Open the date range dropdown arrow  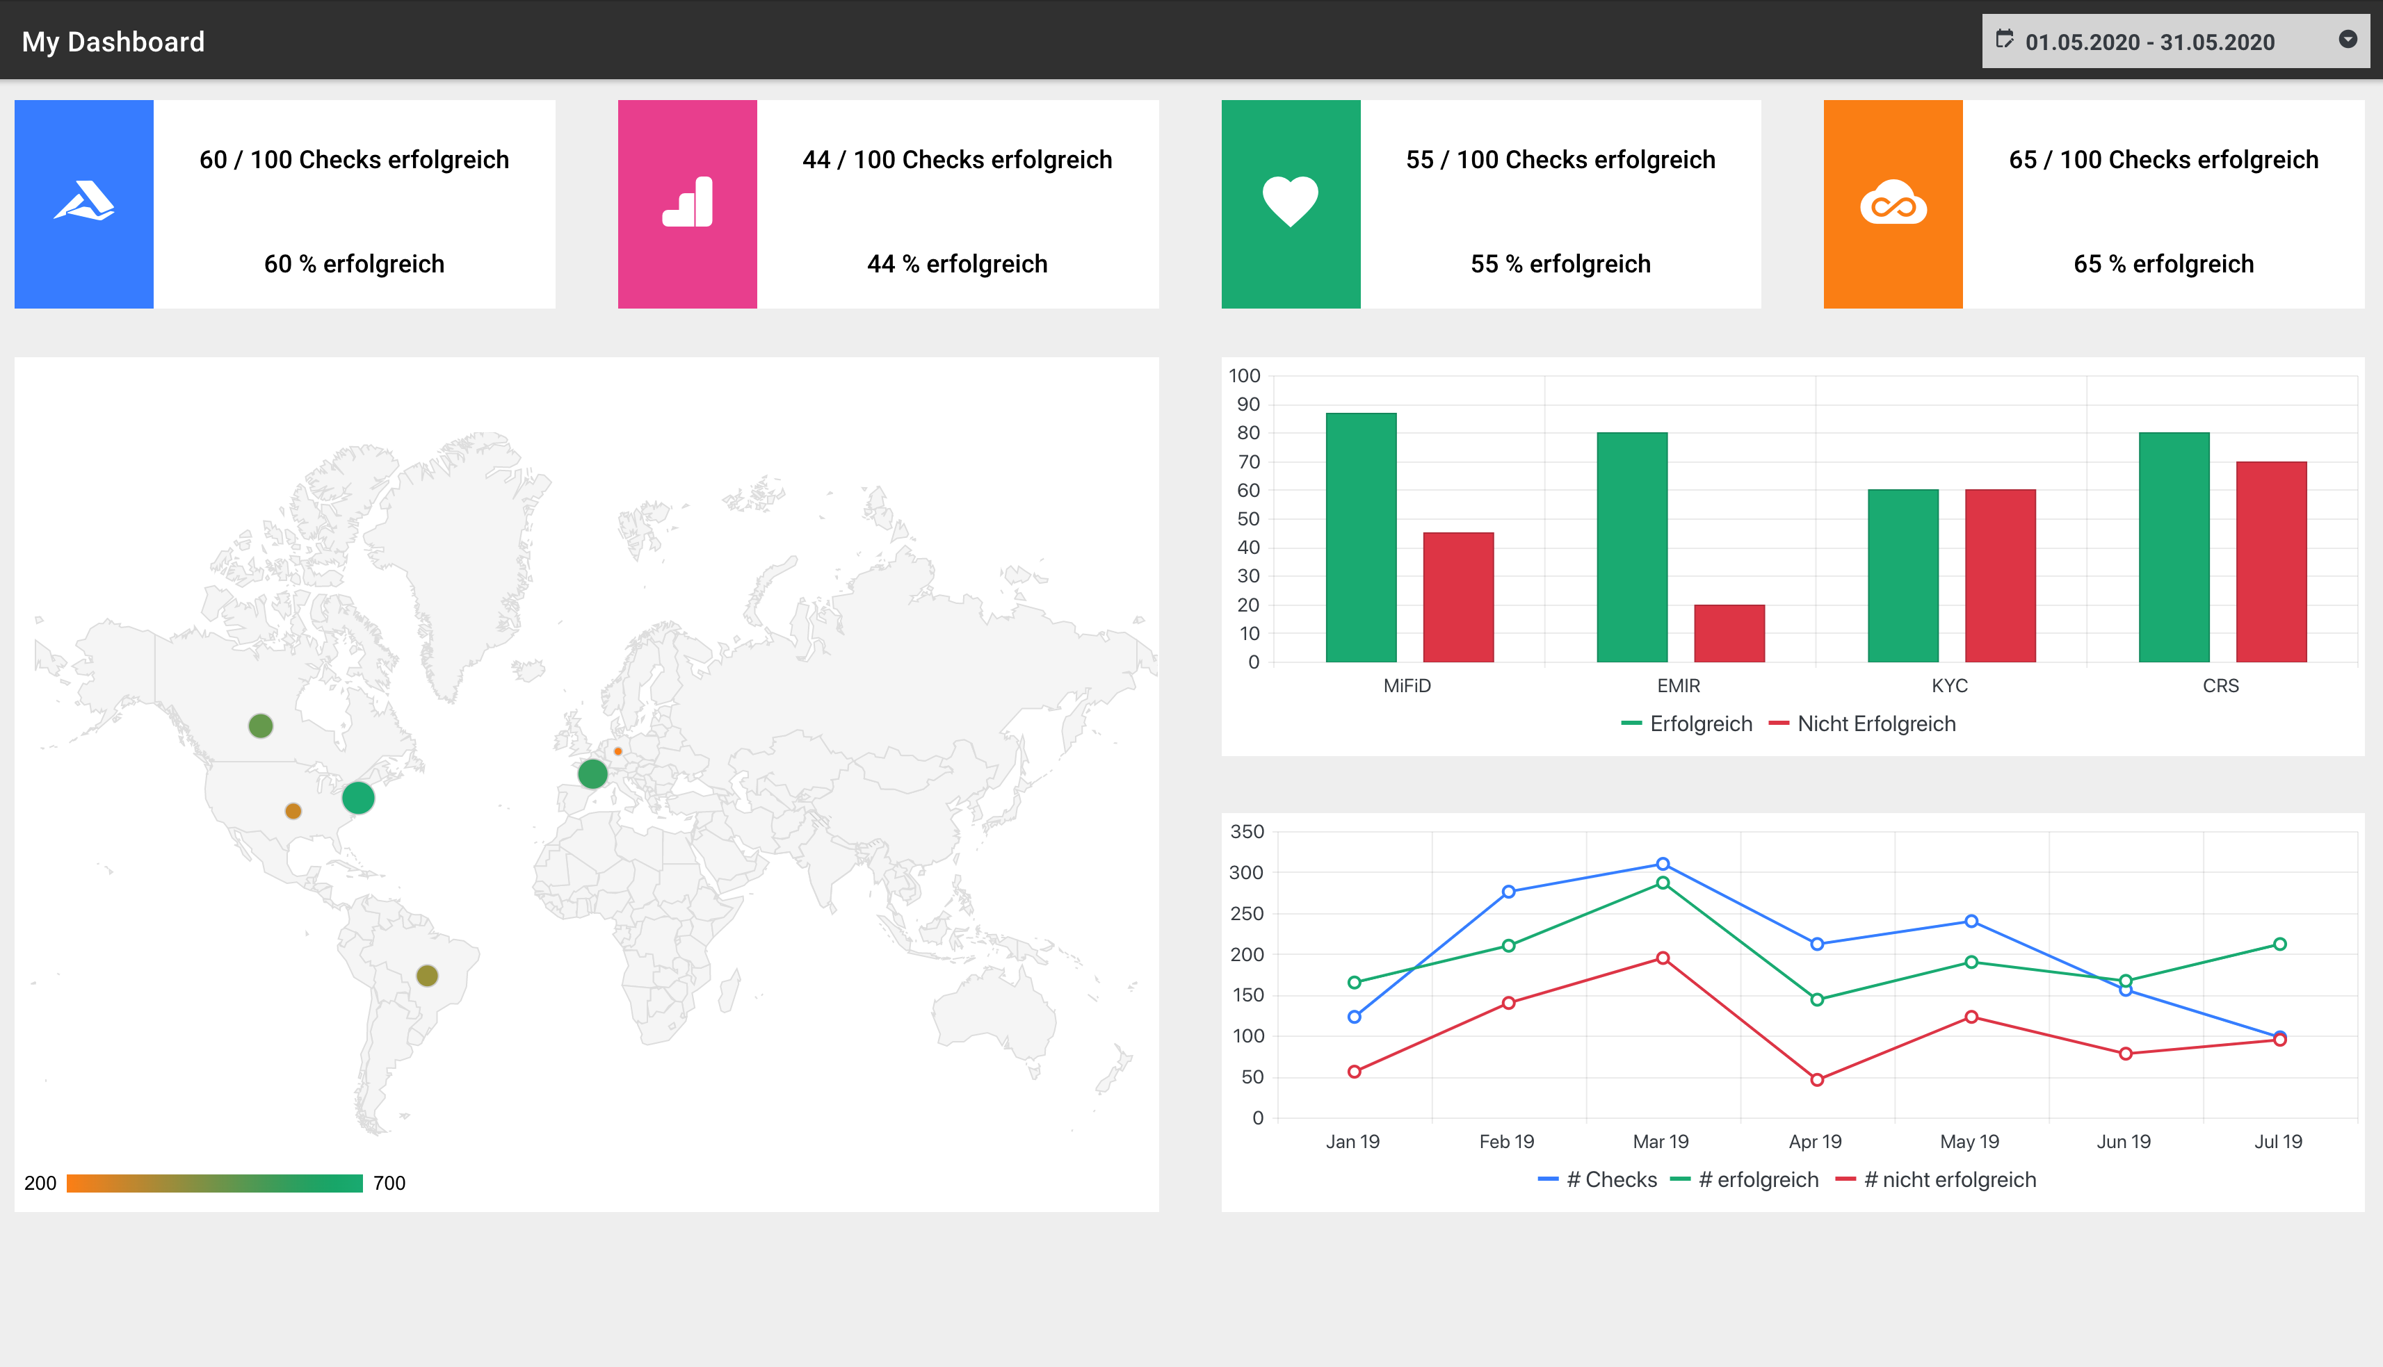click(x=2348, y=40)
